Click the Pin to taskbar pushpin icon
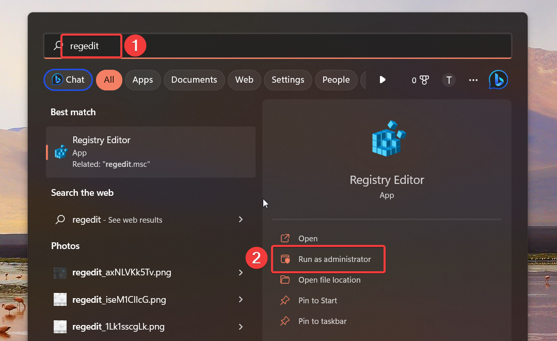 [x=285, y=321]
